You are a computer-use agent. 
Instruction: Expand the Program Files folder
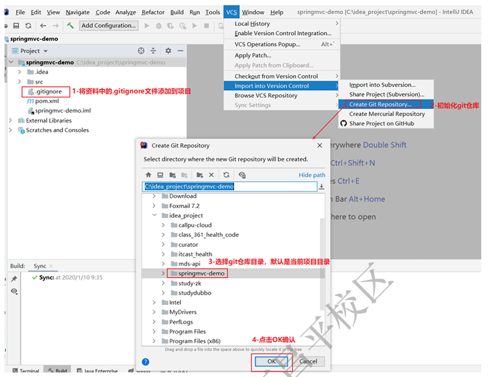[x=154, y=332]
